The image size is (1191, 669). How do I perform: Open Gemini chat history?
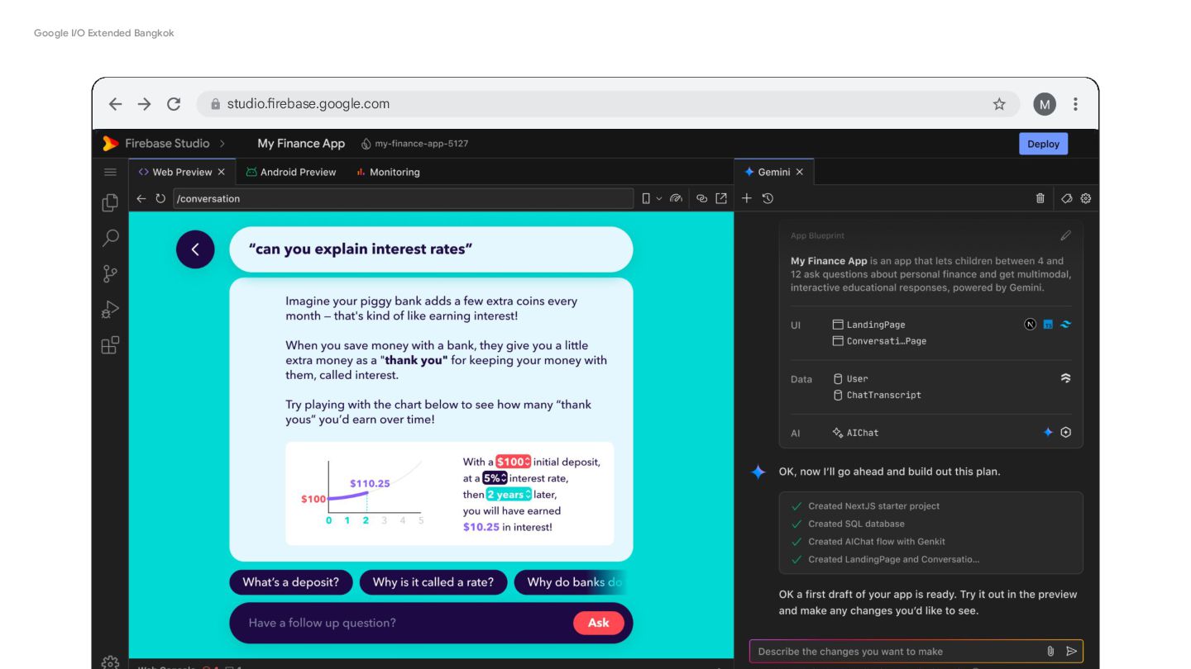coord(768,198)
